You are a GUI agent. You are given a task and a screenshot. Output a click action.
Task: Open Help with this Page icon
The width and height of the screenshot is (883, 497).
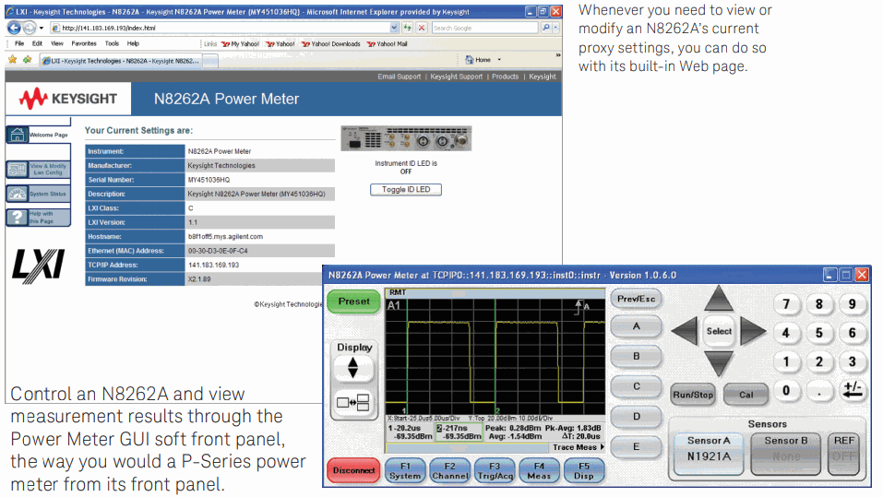click(x=18, y=218)
